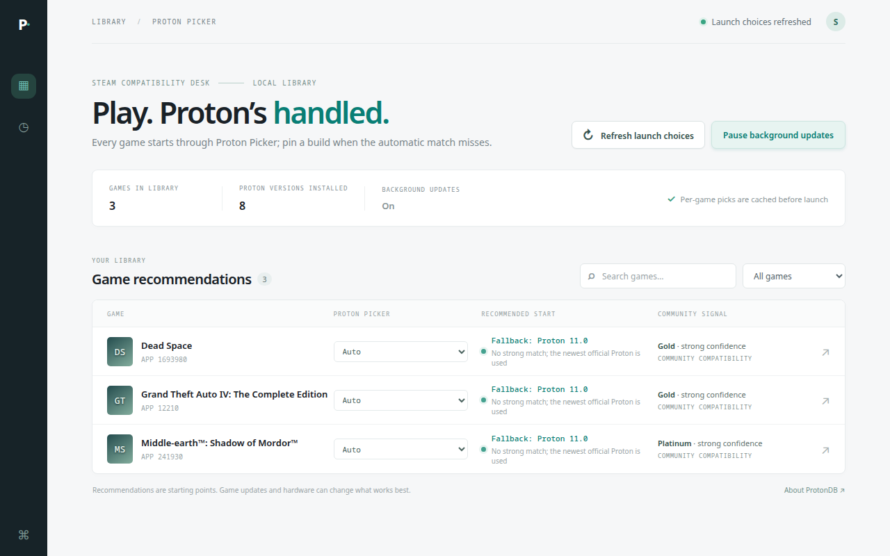Click the Proton Versions Installed count
This screenshot has height=556, width=890.
point(243,206)
